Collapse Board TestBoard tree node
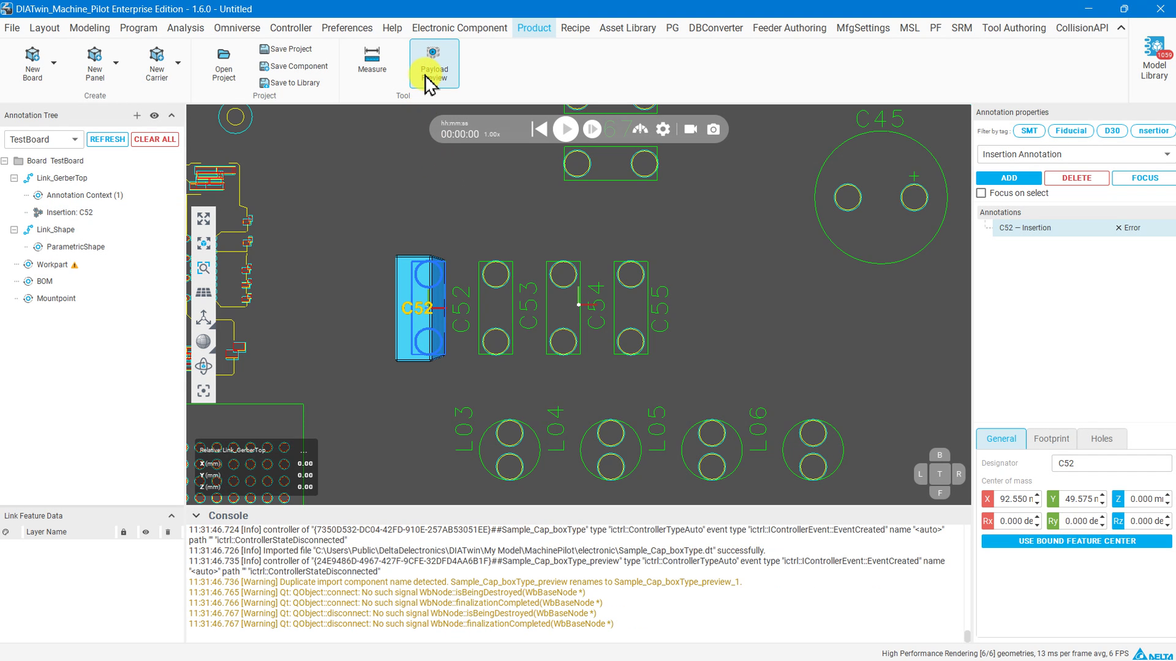This screenshot has height=661, width=1176. pos(5,161)
